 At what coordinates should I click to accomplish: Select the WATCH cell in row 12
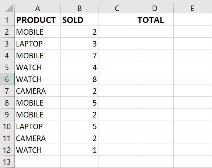38,150
